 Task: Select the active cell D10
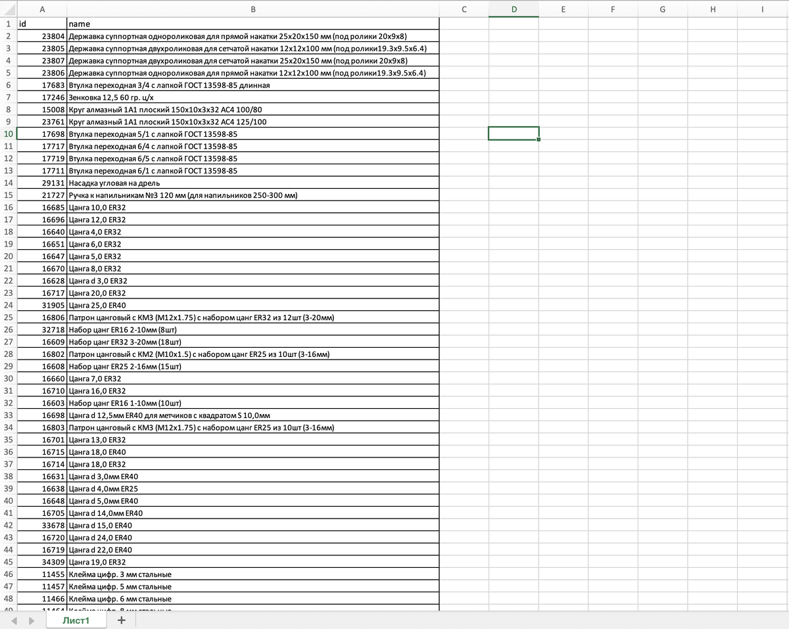point(514,133)
